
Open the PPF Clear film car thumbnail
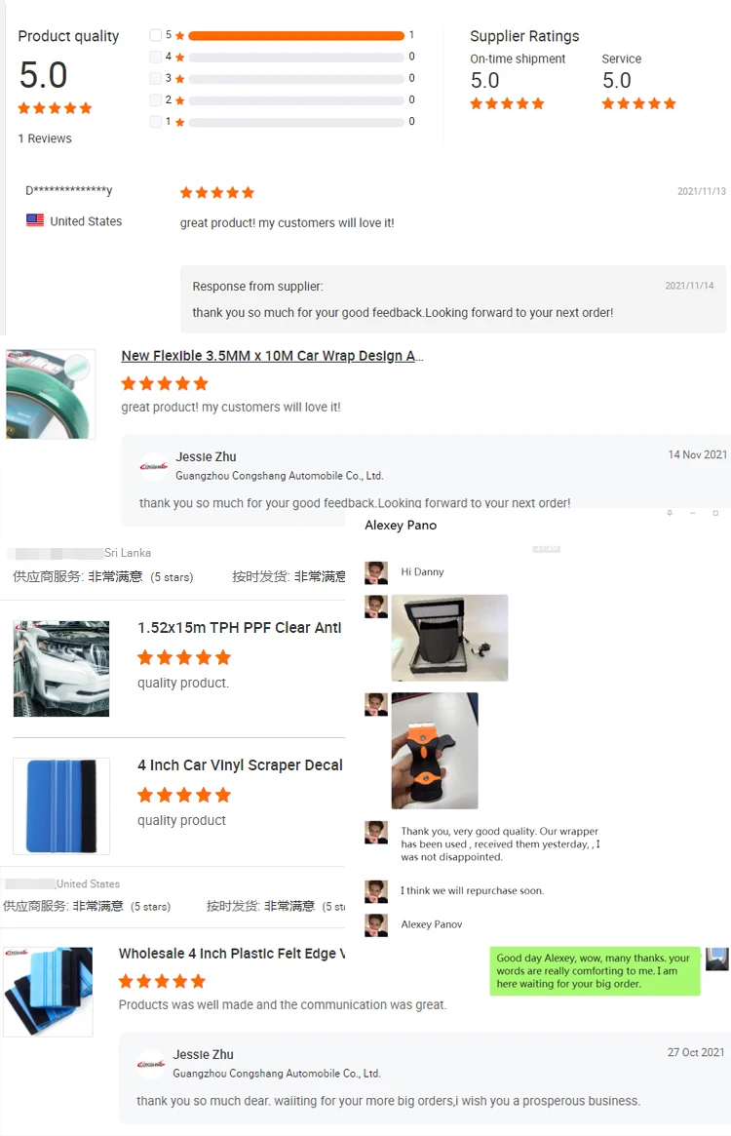tap(61, 669)
